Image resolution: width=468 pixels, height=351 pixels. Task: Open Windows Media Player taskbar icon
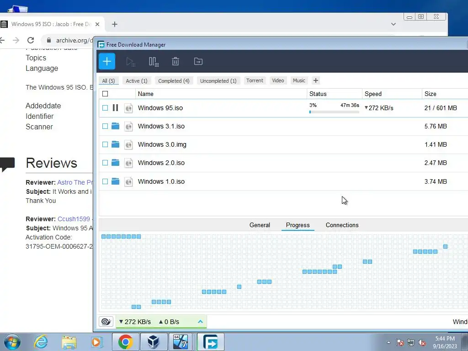97,342
